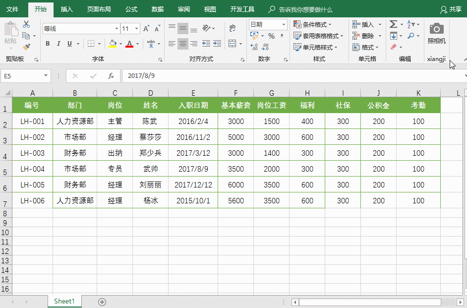Click the AutoSum sigma icon
The width and height of the screenshot is (467, 308).
(x=394, y=24)
